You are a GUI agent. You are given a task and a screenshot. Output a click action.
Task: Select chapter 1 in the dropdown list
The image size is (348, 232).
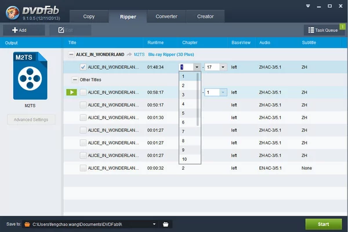(188, 76)
